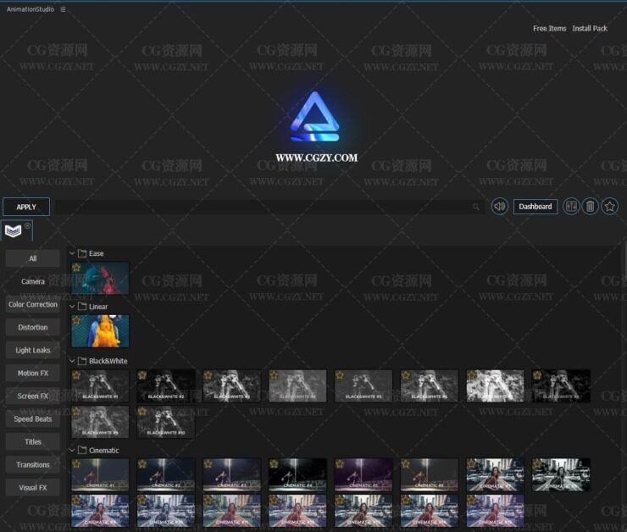
Task: Collapse the Cinematic folder chevron
Action: point(72,451)
